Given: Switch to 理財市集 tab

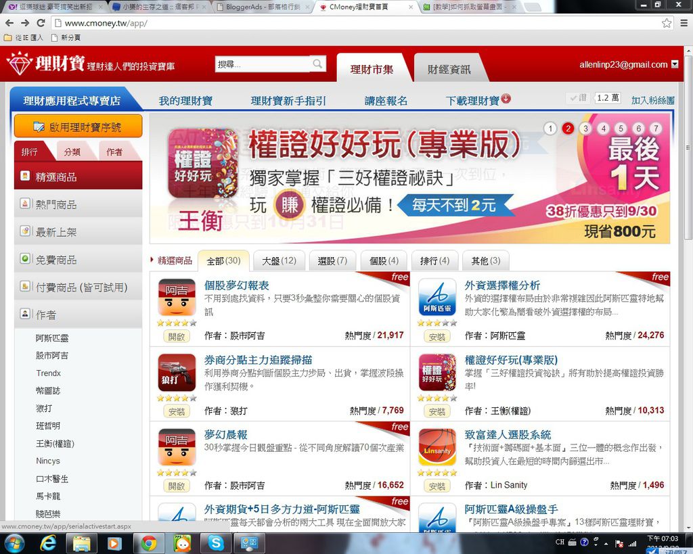Looking at the screenshot, I should coord(372,70).
